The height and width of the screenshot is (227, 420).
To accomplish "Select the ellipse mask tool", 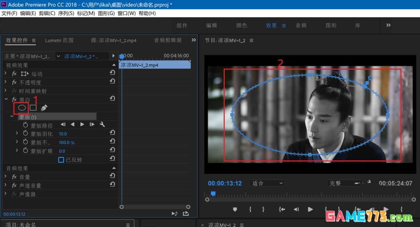I will coord(22,108).
